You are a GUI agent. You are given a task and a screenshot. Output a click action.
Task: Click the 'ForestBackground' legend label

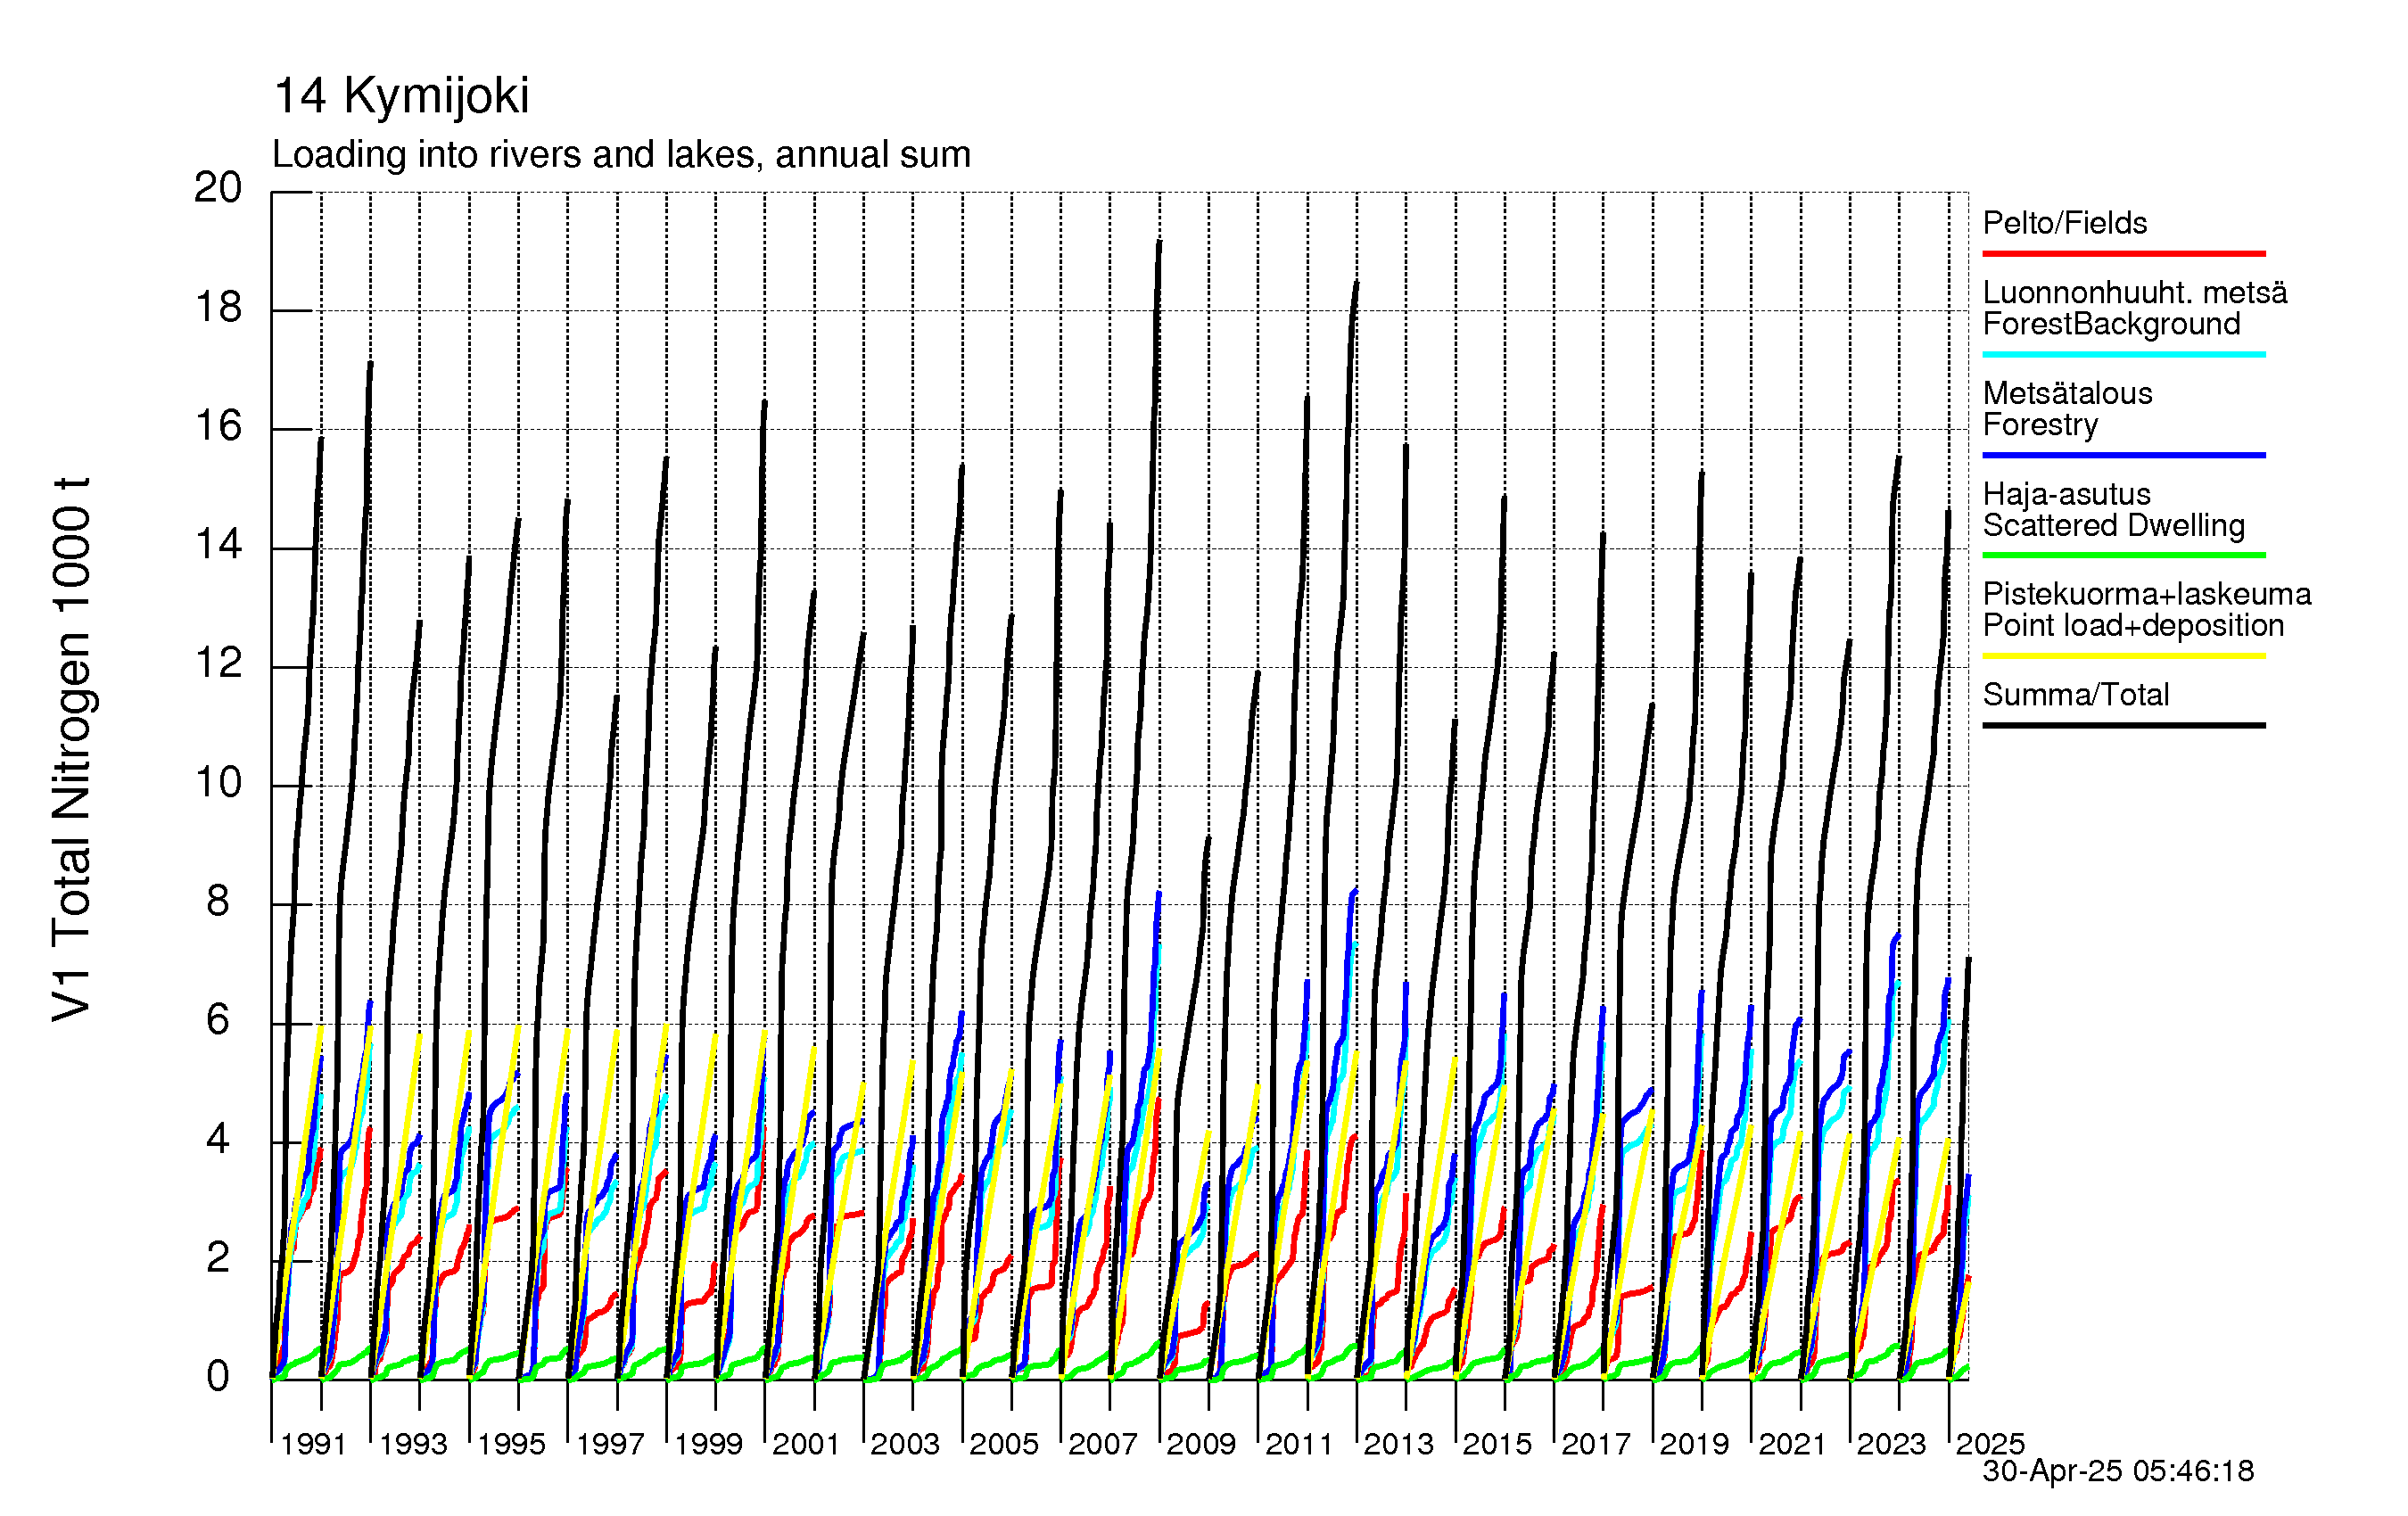(x=2112, y=324)
